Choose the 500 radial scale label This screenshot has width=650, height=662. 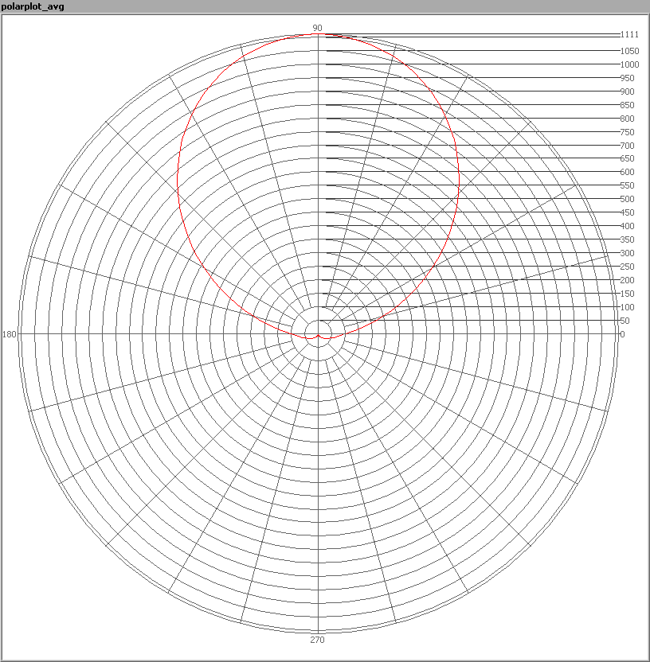[628, 199]
